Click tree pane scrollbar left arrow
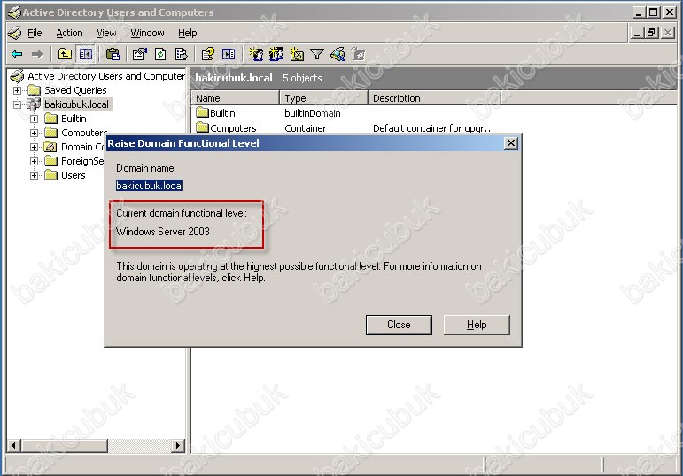The height and width of the screenshot is (476, 683). coord(14,445)
